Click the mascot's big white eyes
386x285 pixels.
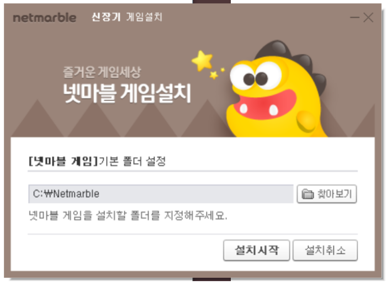click(256, 75)
